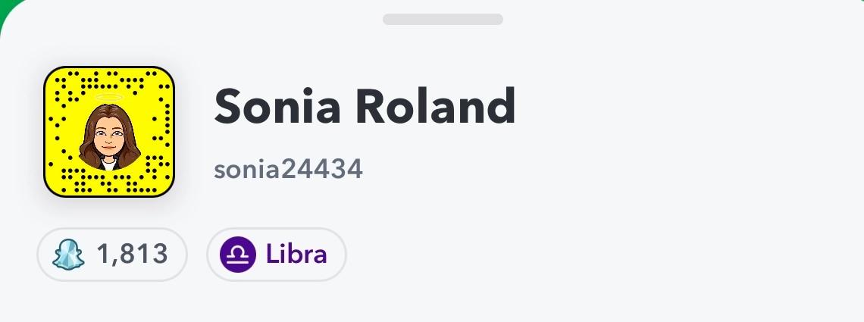The image size is (864, 322).
Task: Click the display name Sonia Roland
Action: point(365,106)
